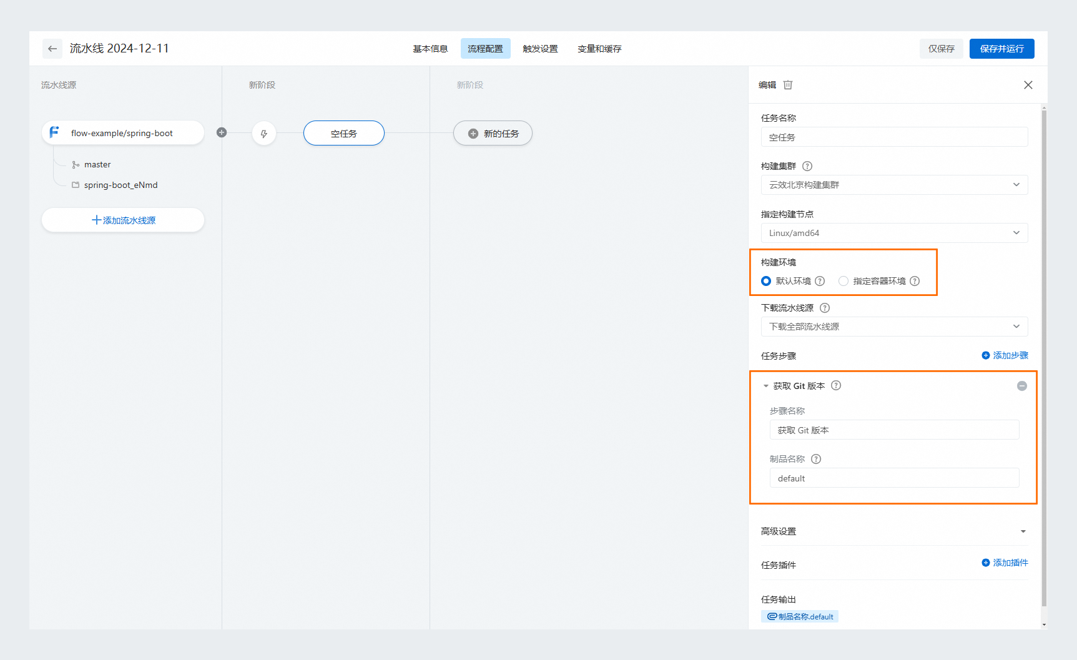1077x660 pixels.
Task: Select the flow-example/spring-boot source card
Action: pyautogui.click(x=123, y=133)
